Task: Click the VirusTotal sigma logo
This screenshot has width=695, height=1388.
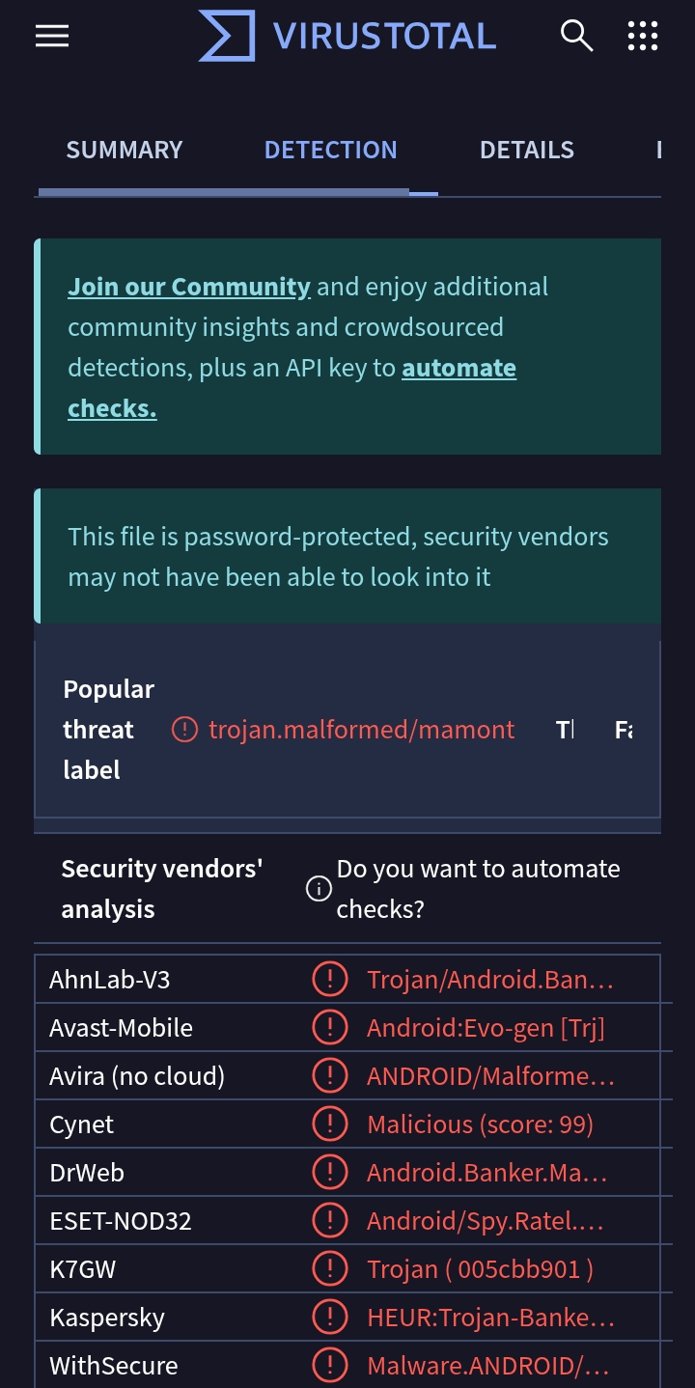Action: (x=228, y=36)
